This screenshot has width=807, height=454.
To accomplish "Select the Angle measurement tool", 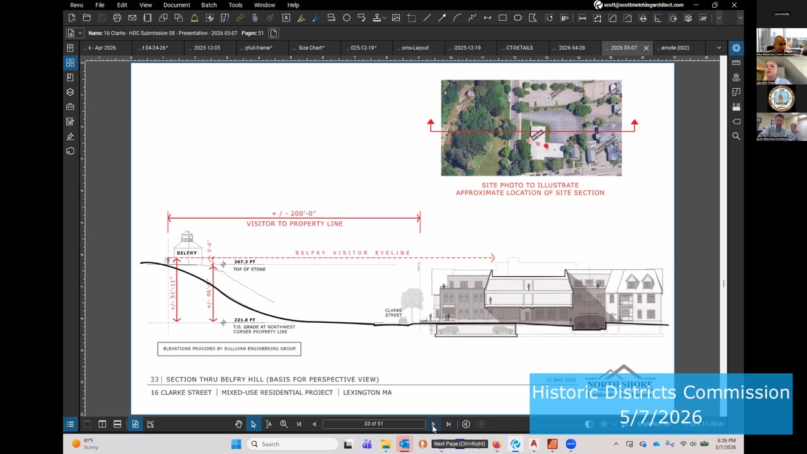I will (x=658, y=18).
